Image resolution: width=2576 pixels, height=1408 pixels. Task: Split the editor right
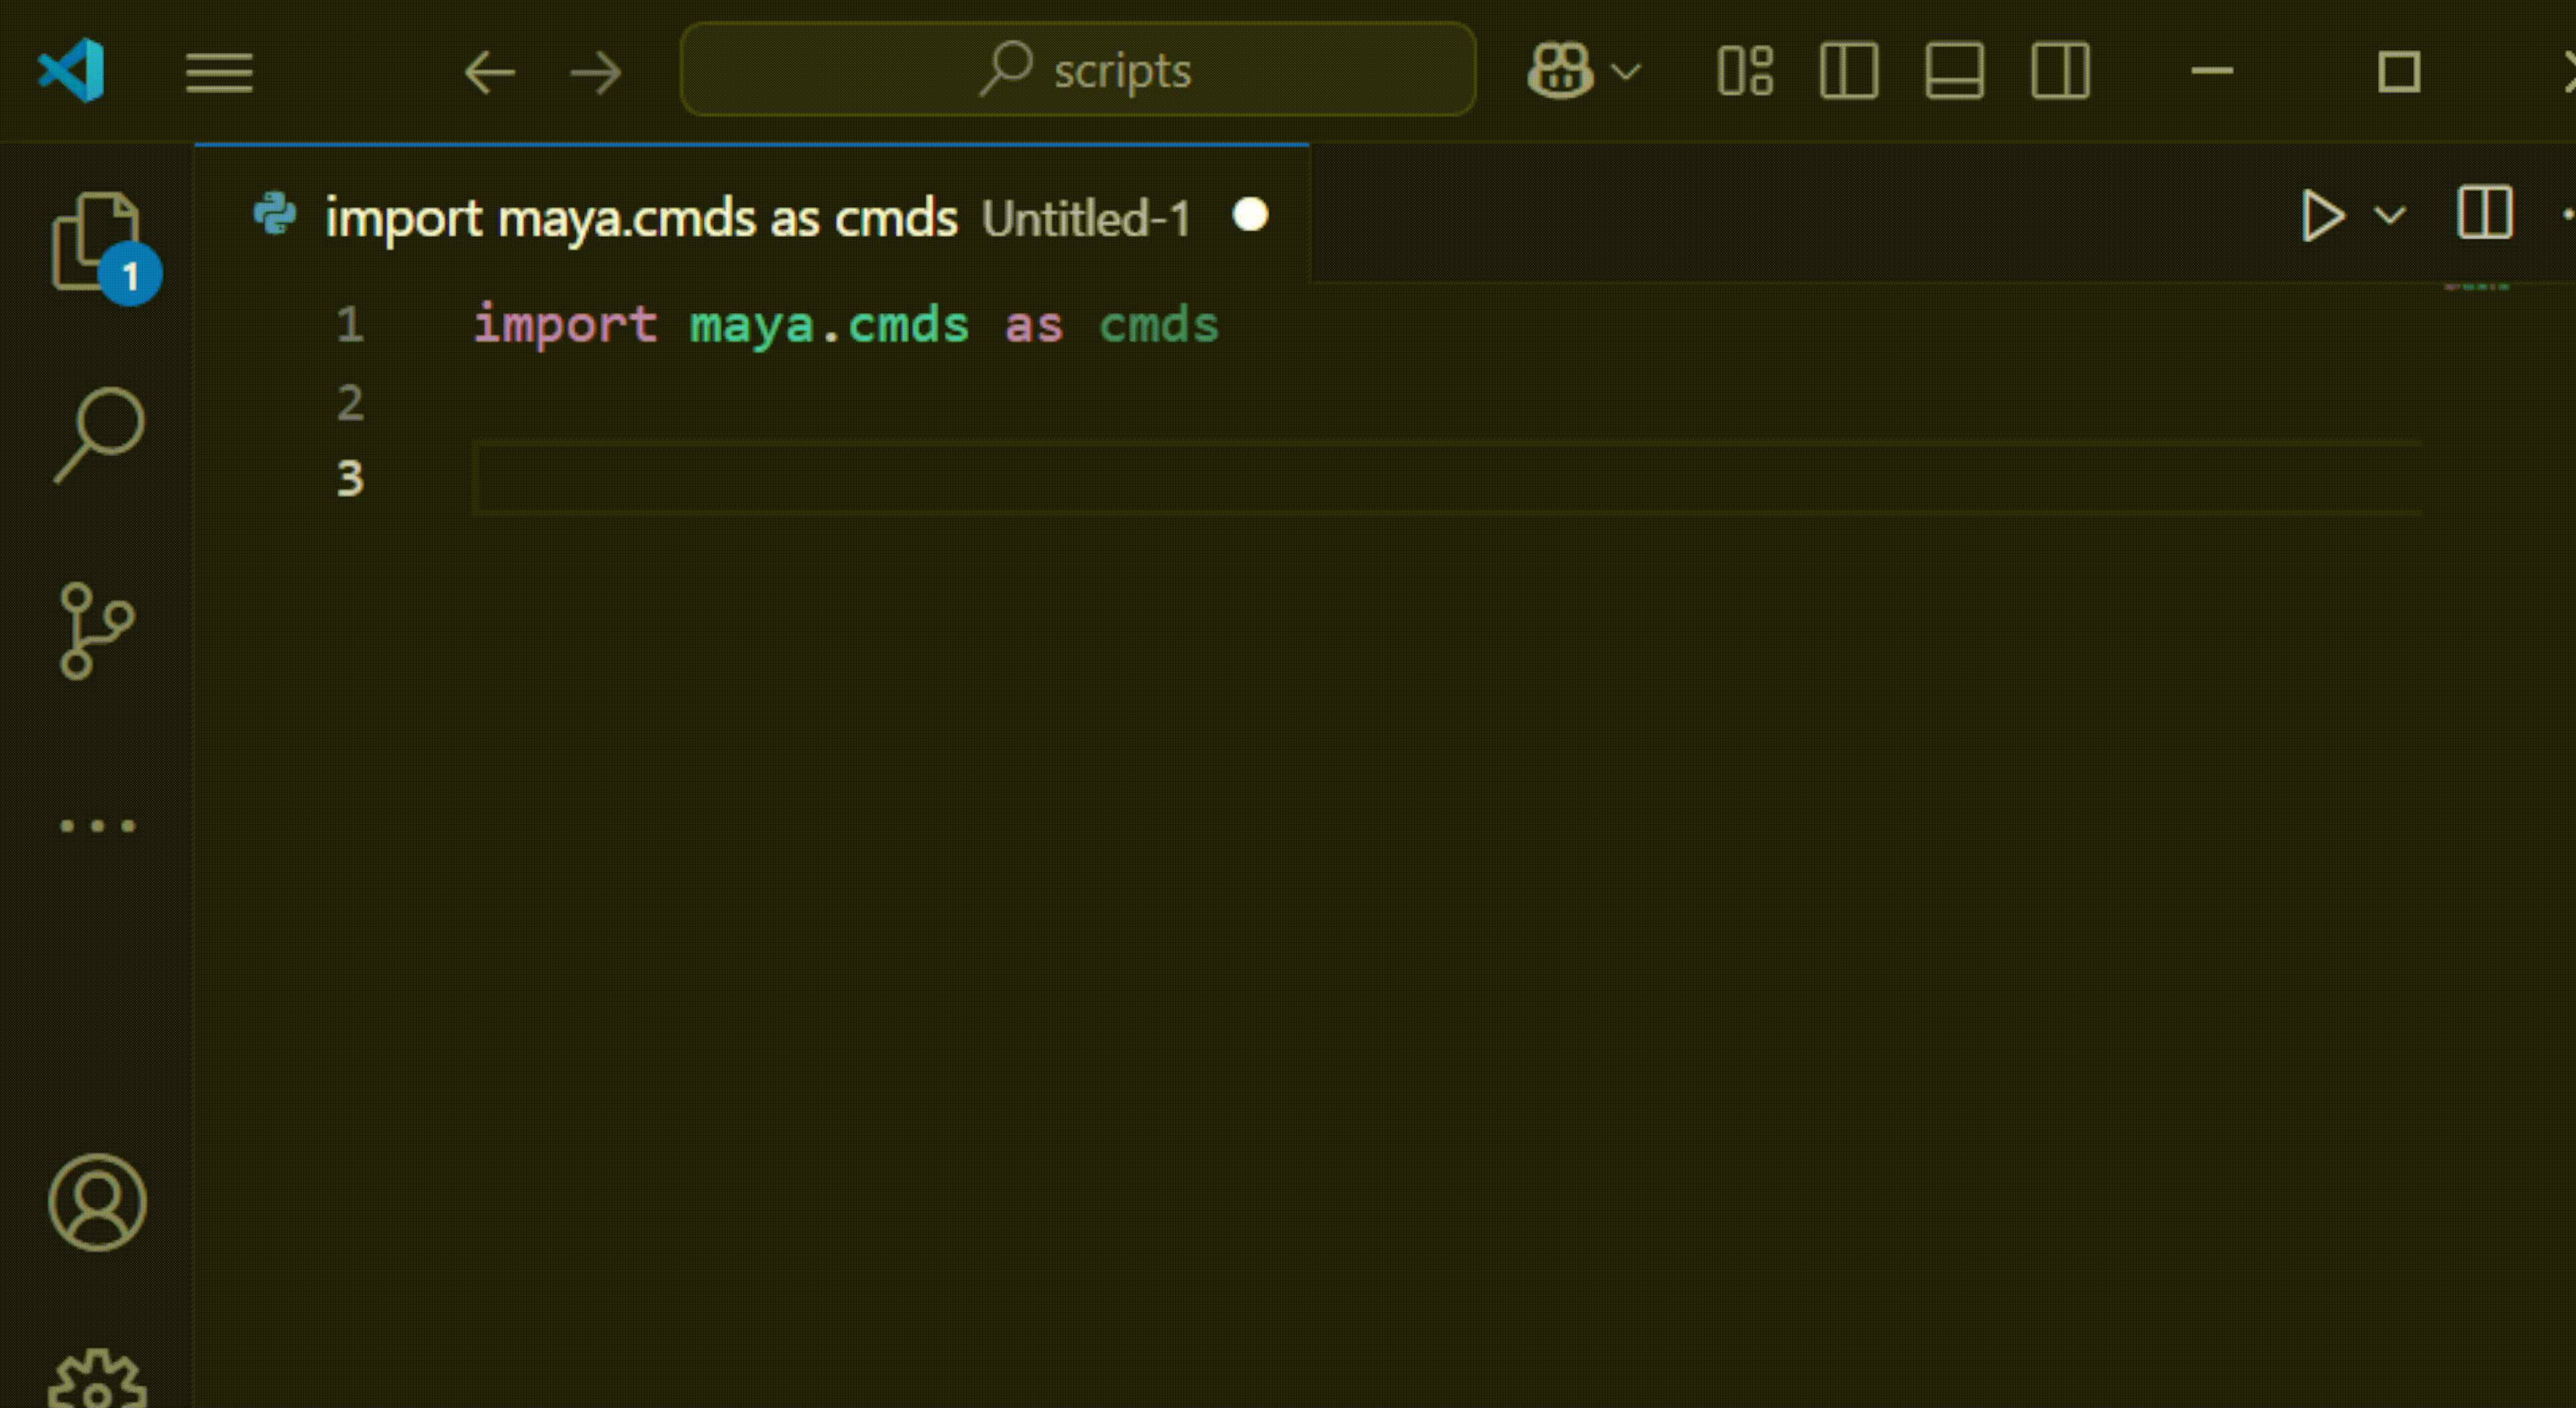tap(2485, 214)
